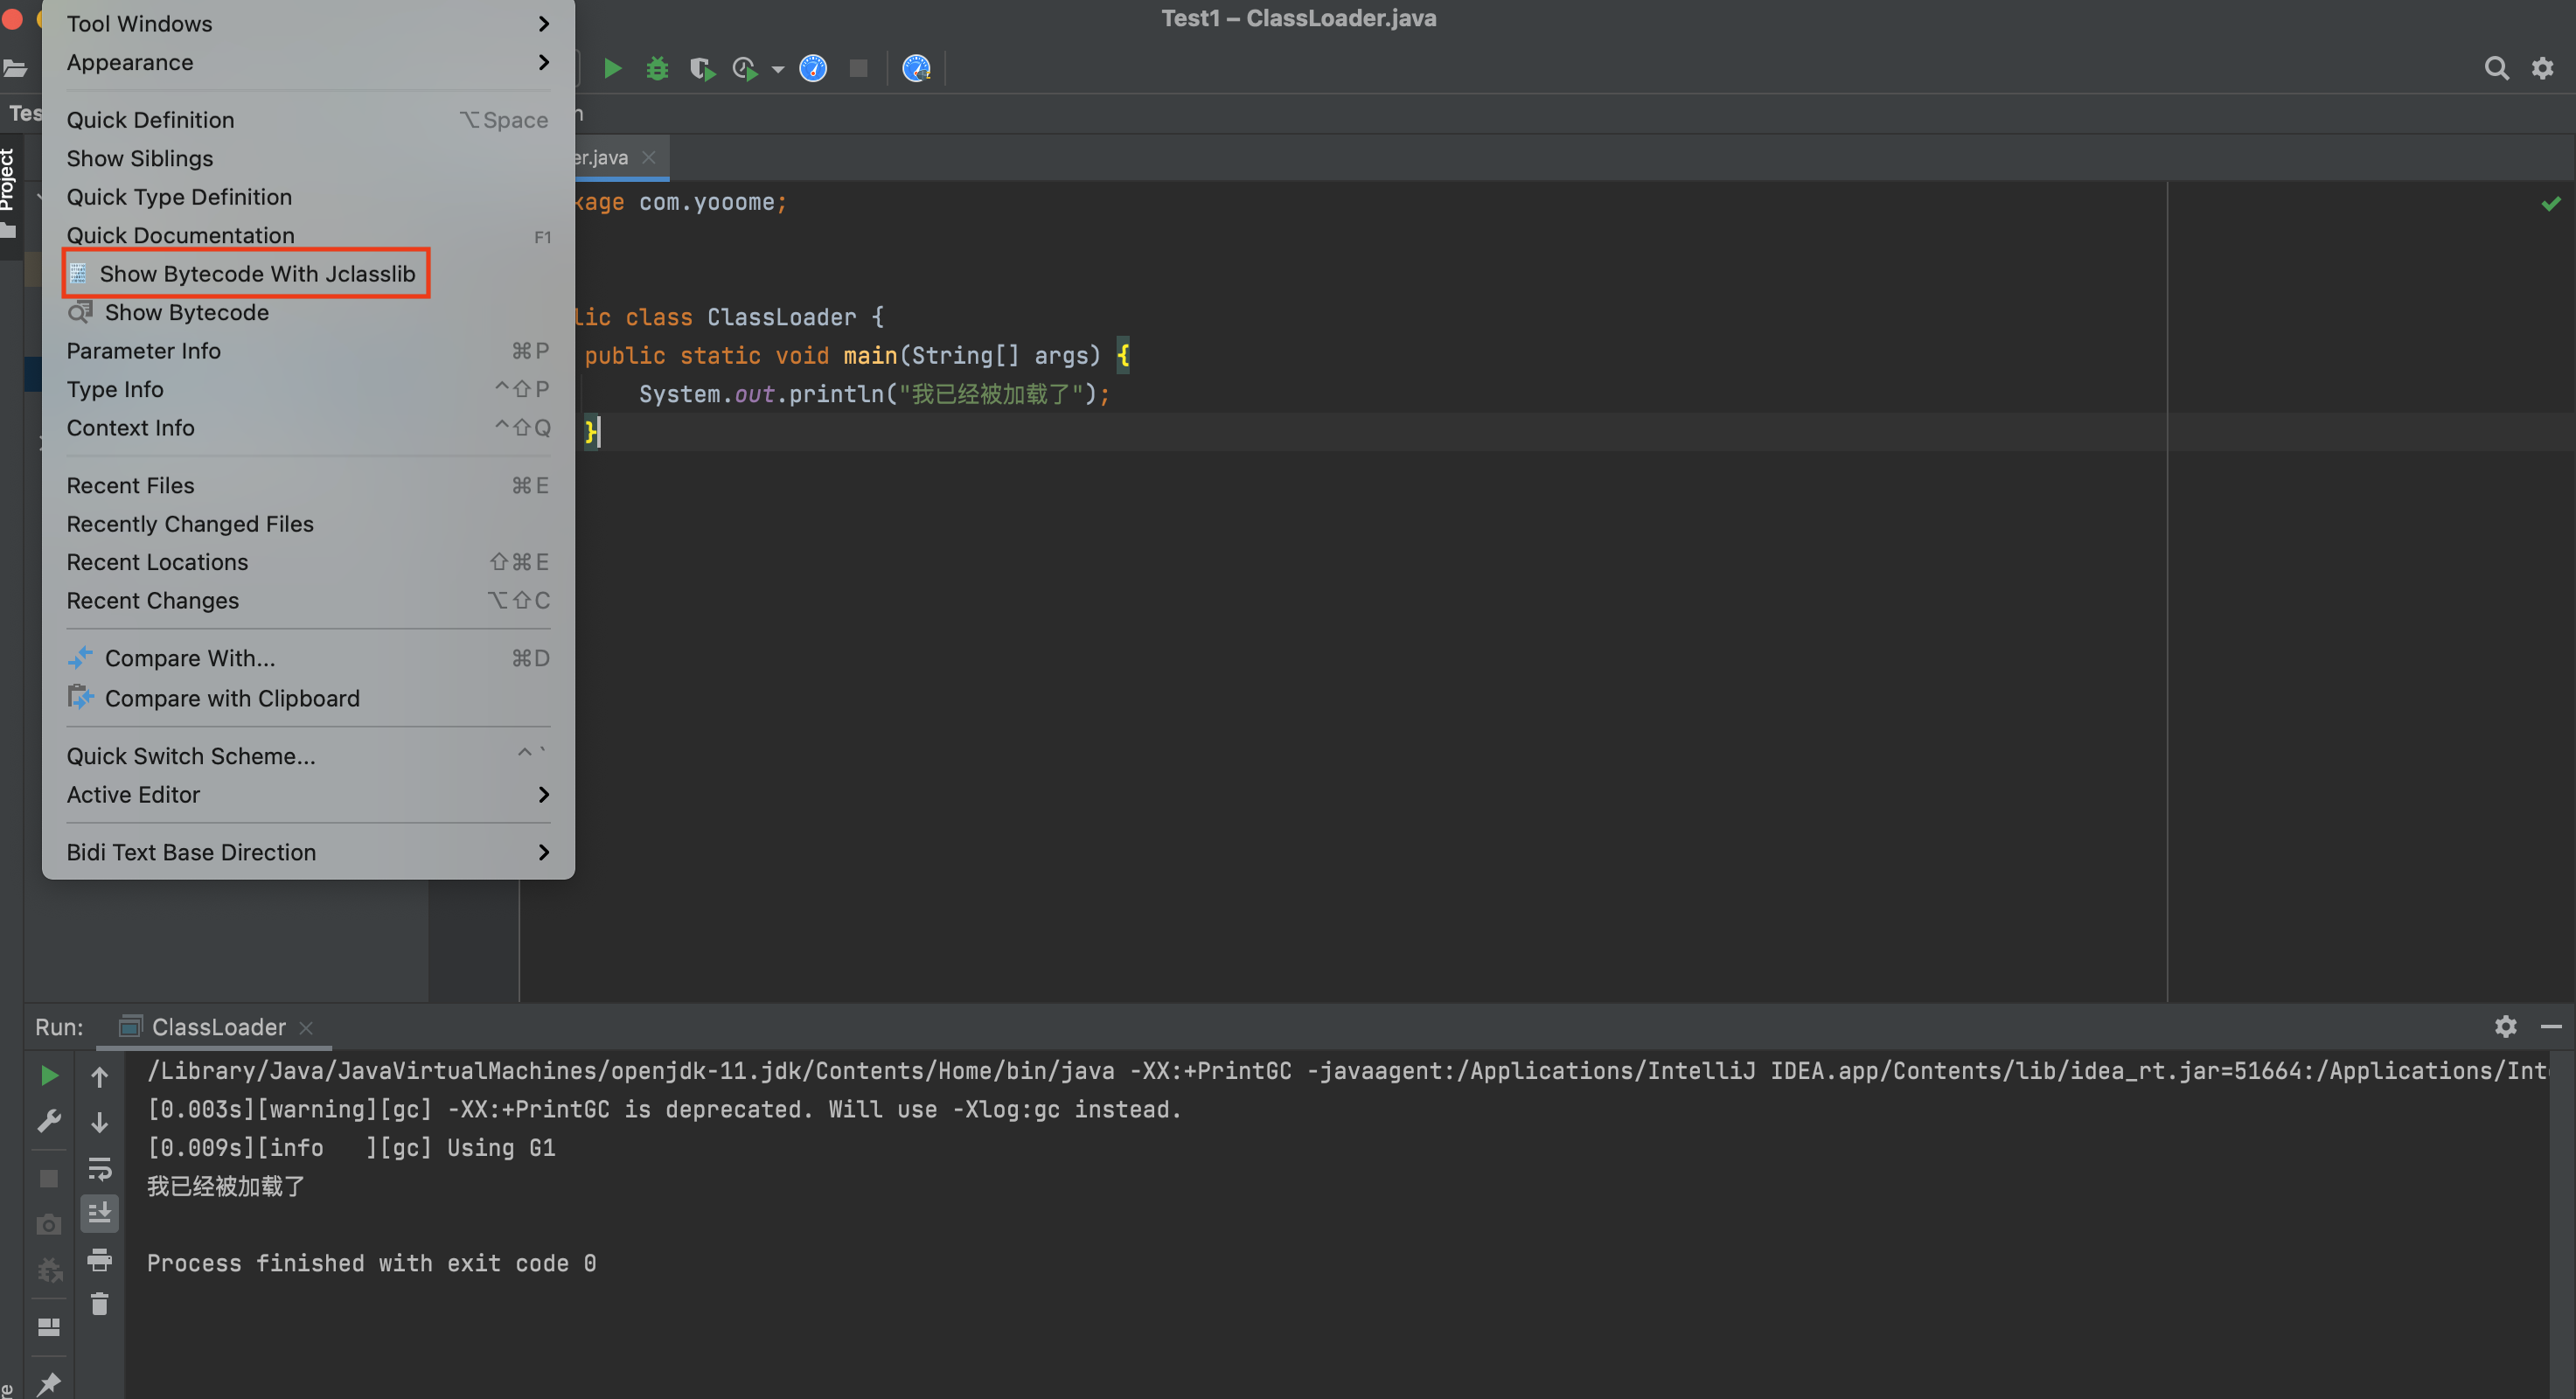Screen dimensions: 2576x1399
Task: Toggle pin tab in Run panel
Action: [x=49, y=1383]
